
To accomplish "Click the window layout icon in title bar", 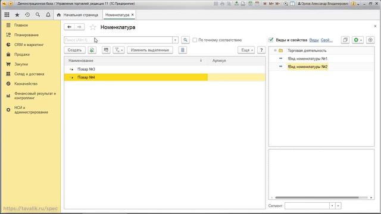I will 292,4.
